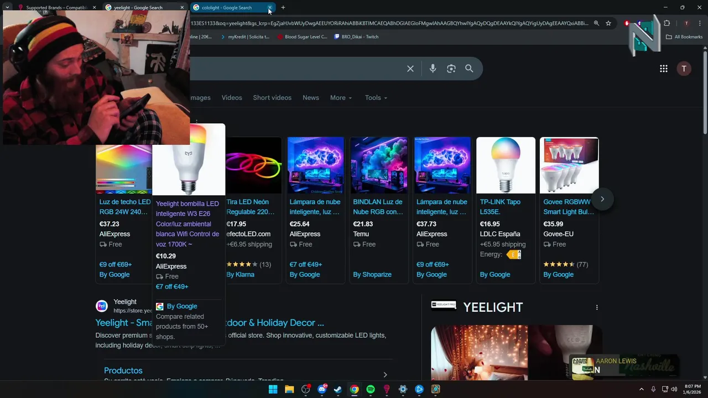Bookmark this page with the star icon
Viewport: 708px width, 398px height.
pyautogui.click(x=608, y=23)
